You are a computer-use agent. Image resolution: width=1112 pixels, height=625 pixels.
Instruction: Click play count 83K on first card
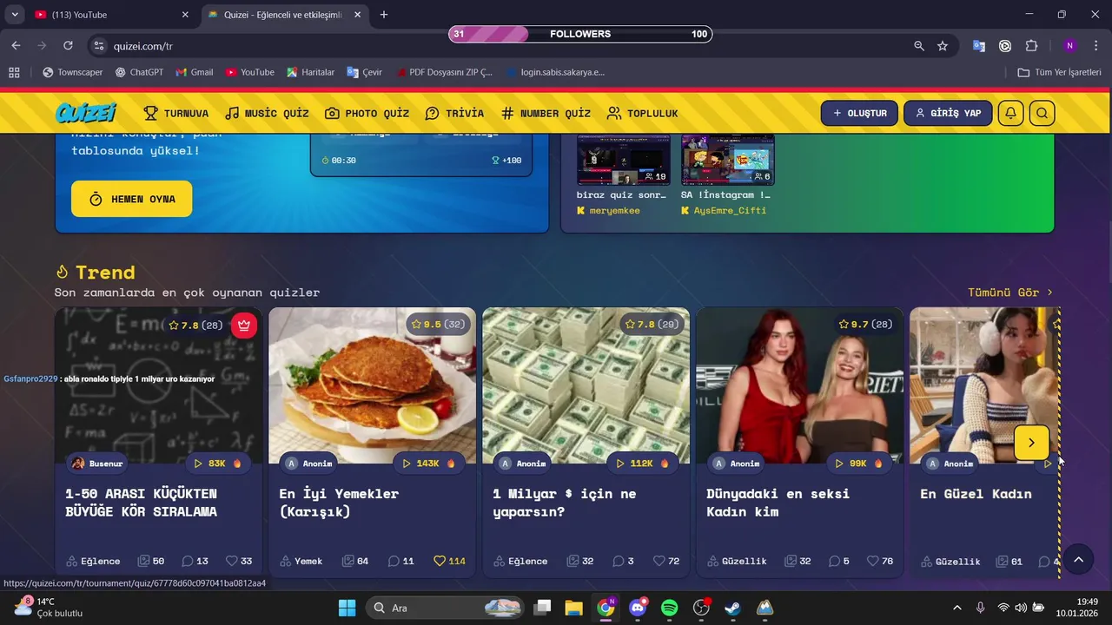(217, 464)
